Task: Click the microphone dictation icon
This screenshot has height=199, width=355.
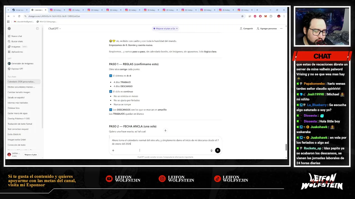Action: pos(211,151)
